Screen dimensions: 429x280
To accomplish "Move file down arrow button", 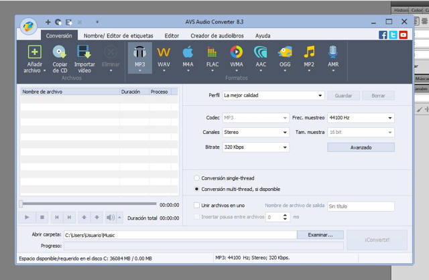I will click(x=97, y=217).
